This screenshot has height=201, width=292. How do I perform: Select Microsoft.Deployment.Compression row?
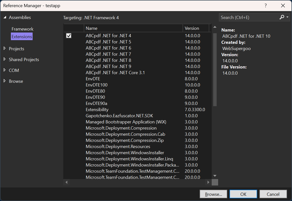137,128
